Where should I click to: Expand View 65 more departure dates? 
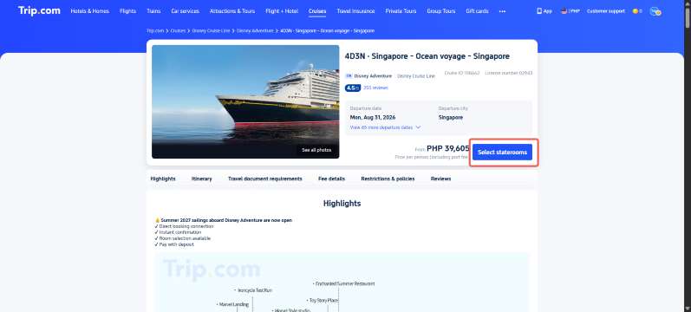point(385,127)
